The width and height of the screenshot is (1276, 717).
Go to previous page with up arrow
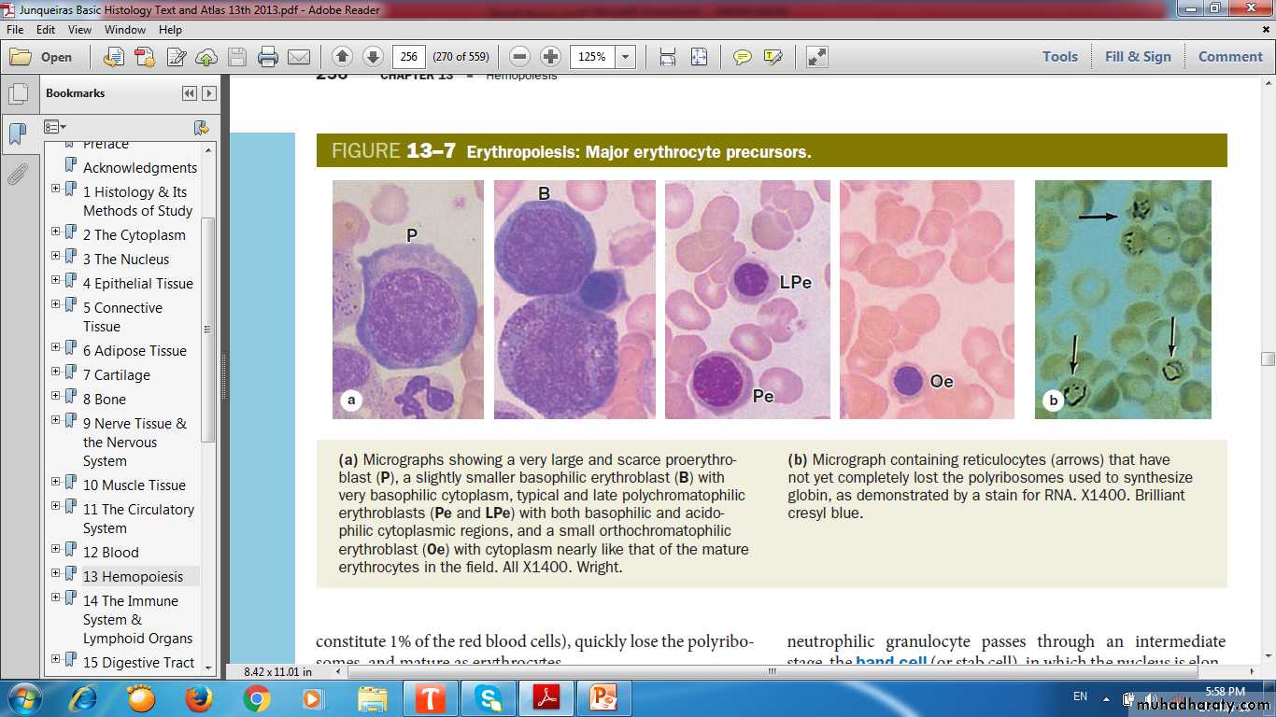342,57
